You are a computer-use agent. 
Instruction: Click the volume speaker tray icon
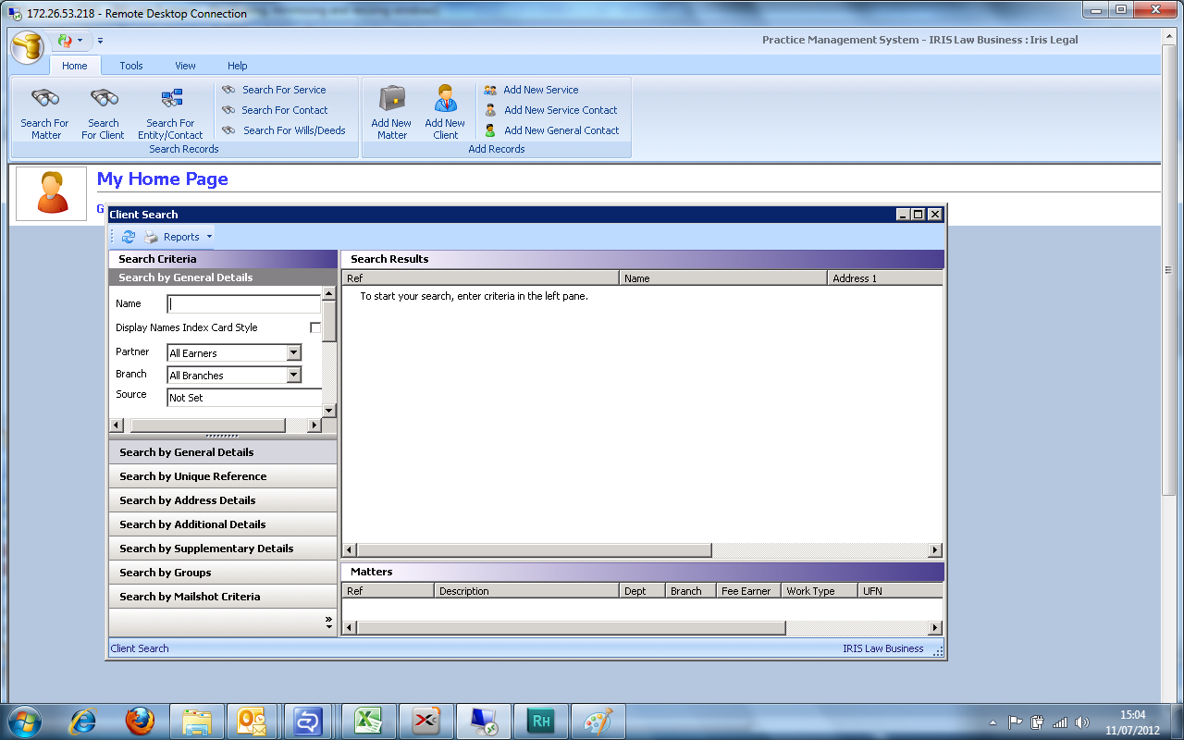tap(1083, 722)
